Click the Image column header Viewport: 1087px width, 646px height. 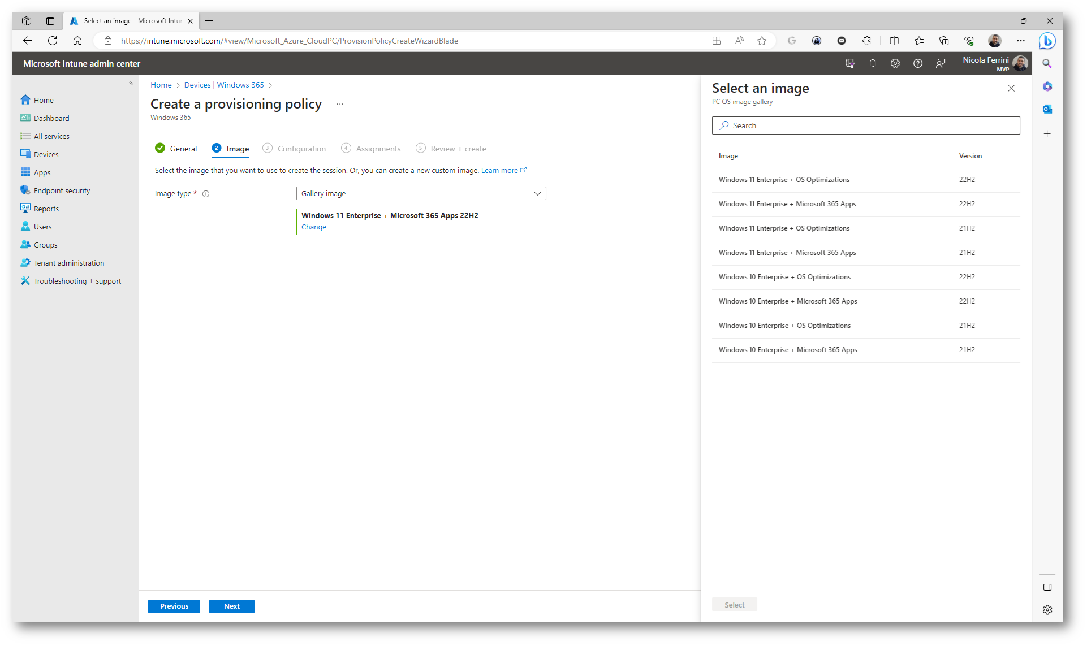[x=728, y=156]
